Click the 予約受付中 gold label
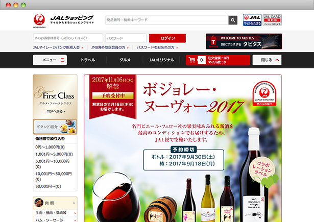This screenshot has height=222, width=314. [x=113, y=95]
